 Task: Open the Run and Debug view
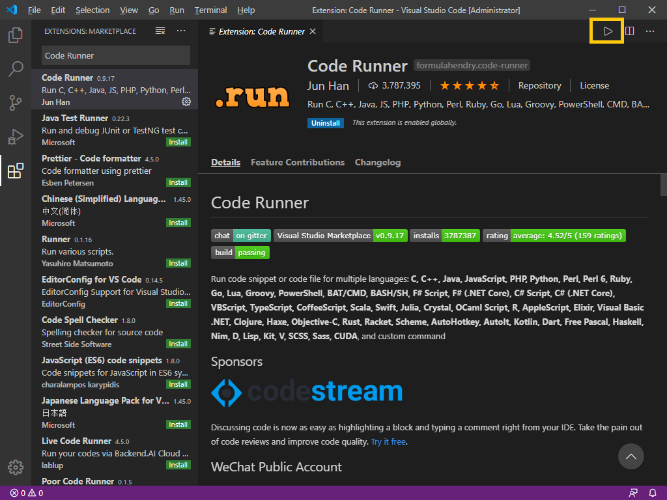pyautogui.click(x=16, y=137)
